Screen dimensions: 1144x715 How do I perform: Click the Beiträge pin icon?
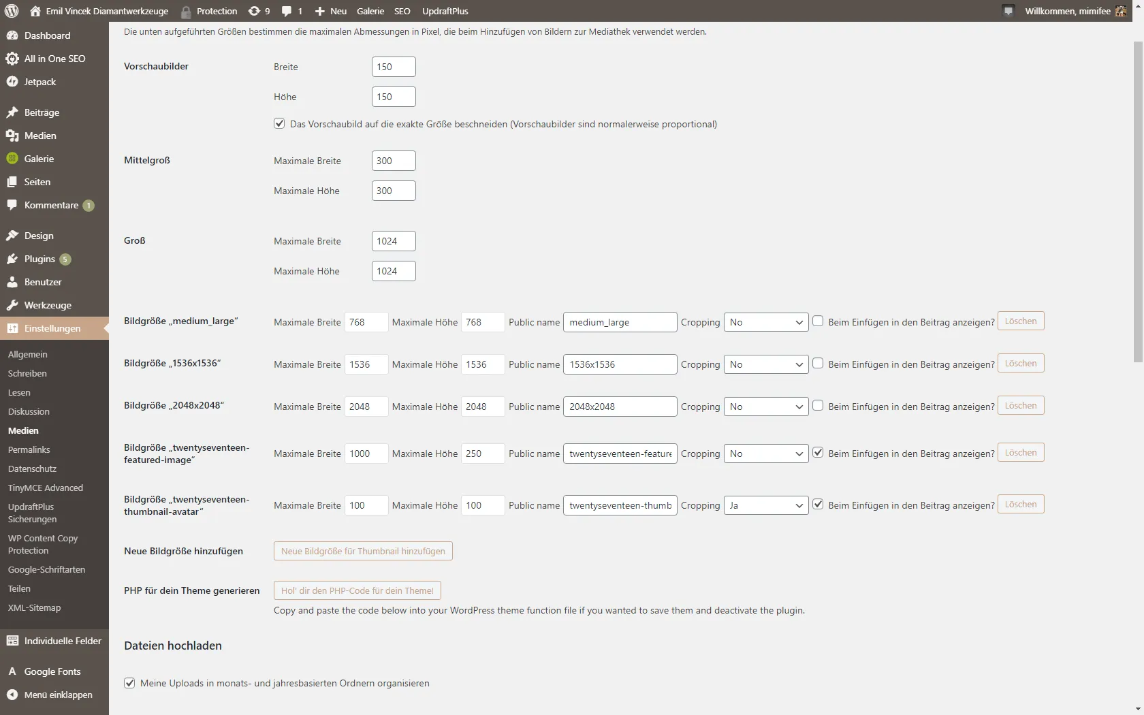pyautogui.click(x=12, y=112)
